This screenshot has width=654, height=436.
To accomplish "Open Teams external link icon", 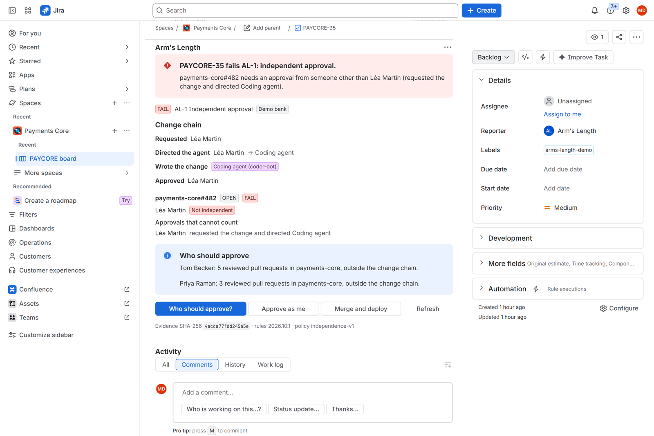I will point(127,317).
